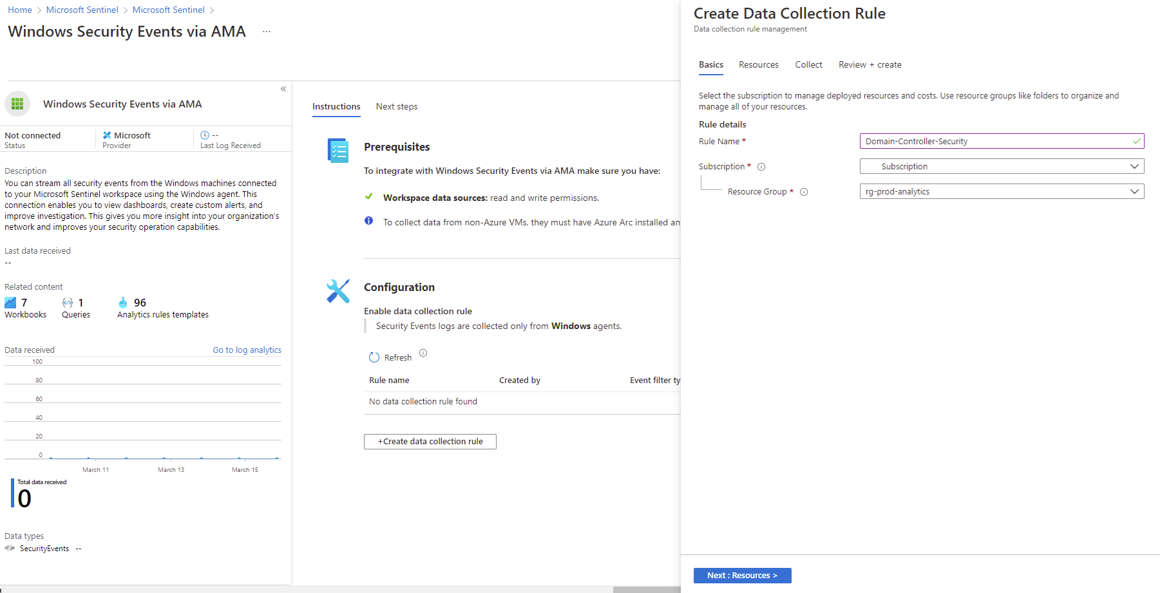Click the SecurityEvents data type label
Image resolution: width=1160 pixels, height=593 pixels.
(x=44, y=549)
